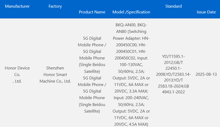Select Shenzhen Honor Smart Machine factory cell

point(55,74)
